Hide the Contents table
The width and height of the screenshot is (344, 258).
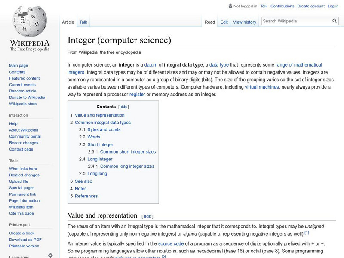coord(123,107)
